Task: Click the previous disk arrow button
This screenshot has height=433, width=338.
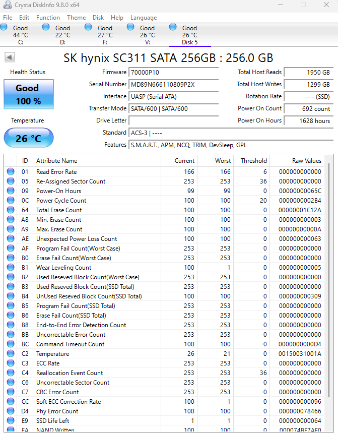Action: pyautogui.click(x=10, y=57)
